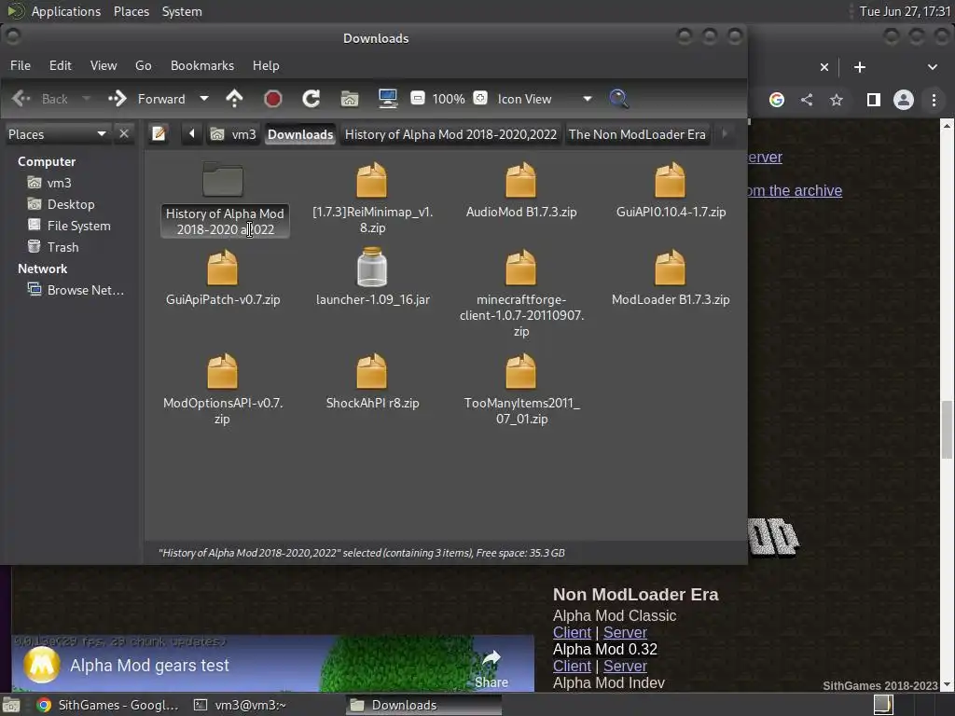
Task: Select the GuiAPI0.10.4-1.7.zip archive
Action: point(670,181)
